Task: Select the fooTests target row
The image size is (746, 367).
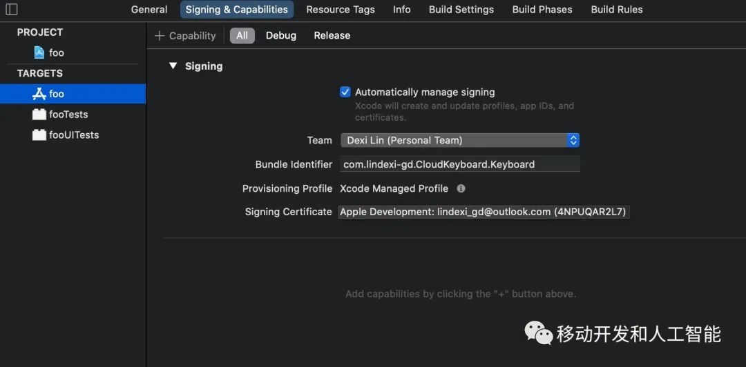Action: coord(73,114)
